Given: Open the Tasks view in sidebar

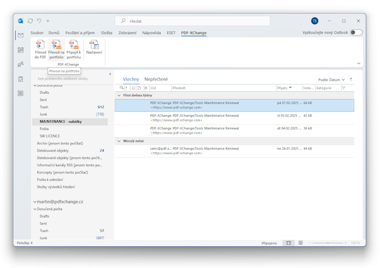Looking at the screenshot, I should point(21,79).
